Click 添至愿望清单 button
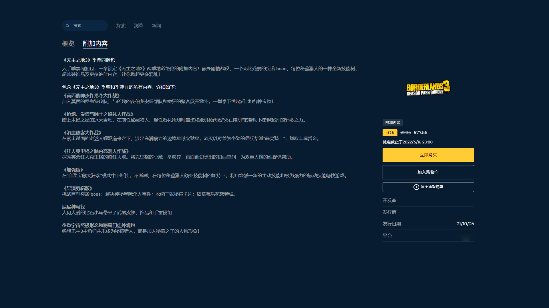The height and width of the screenshot is (308, 549). point(428,187)
